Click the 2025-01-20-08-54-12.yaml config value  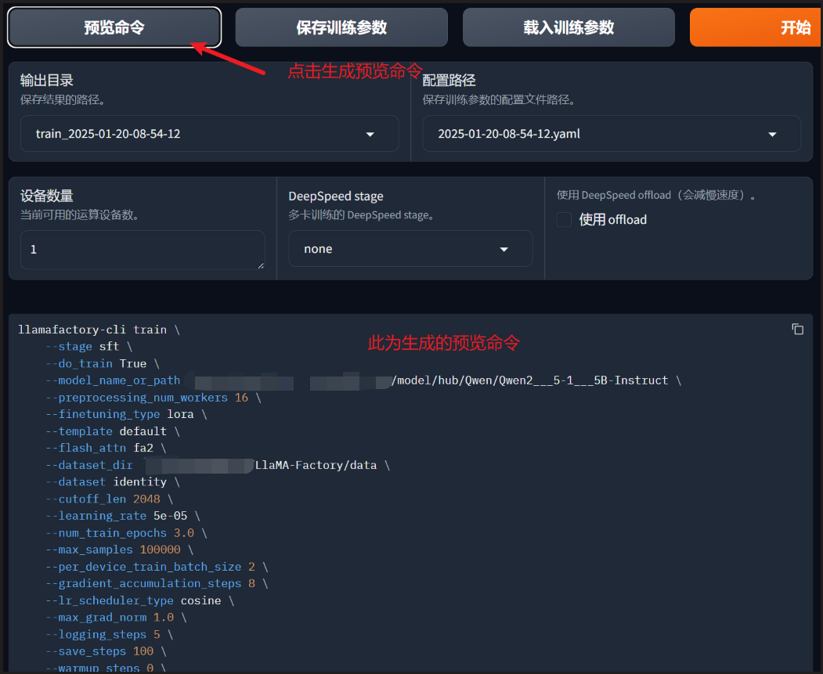(509, 134)
